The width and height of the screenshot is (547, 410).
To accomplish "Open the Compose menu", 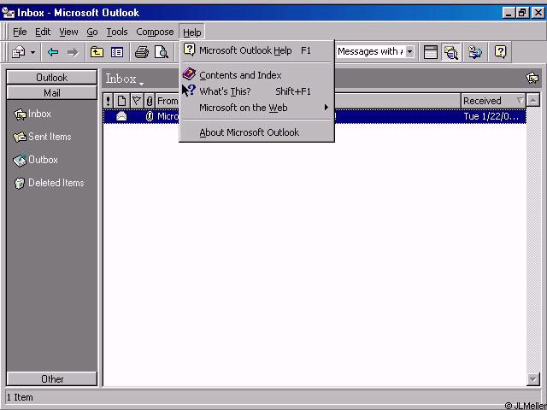I will tap(155, 32).
